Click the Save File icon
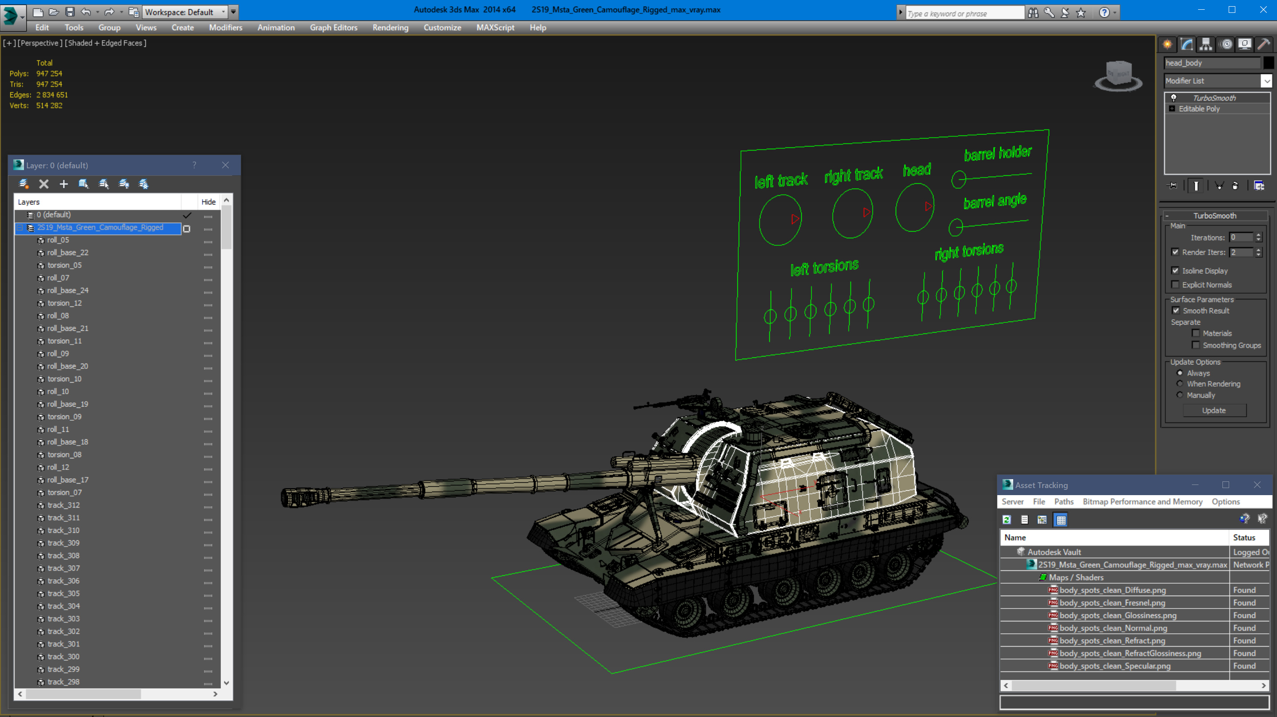1277x717 pixels. [x=70, y=12]
